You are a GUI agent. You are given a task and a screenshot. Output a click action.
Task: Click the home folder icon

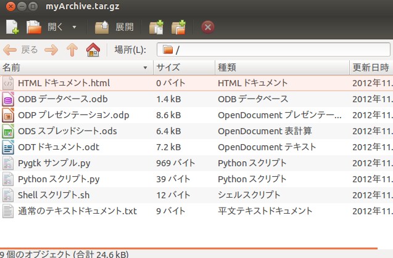(x=93, y=50)
